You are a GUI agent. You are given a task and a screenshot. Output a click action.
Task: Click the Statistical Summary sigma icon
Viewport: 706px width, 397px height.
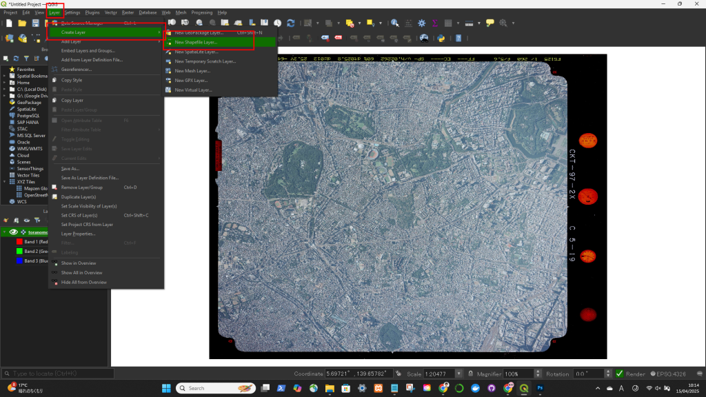pos(434,23)
